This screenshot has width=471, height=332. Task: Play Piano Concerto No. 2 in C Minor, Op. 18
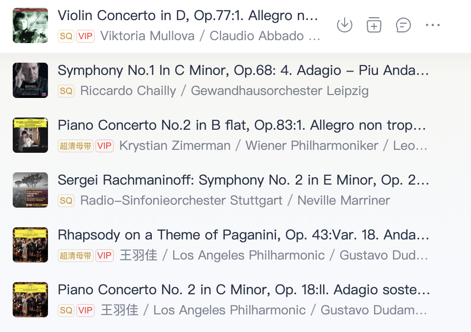pyautogui.click(x=244, y=290)
